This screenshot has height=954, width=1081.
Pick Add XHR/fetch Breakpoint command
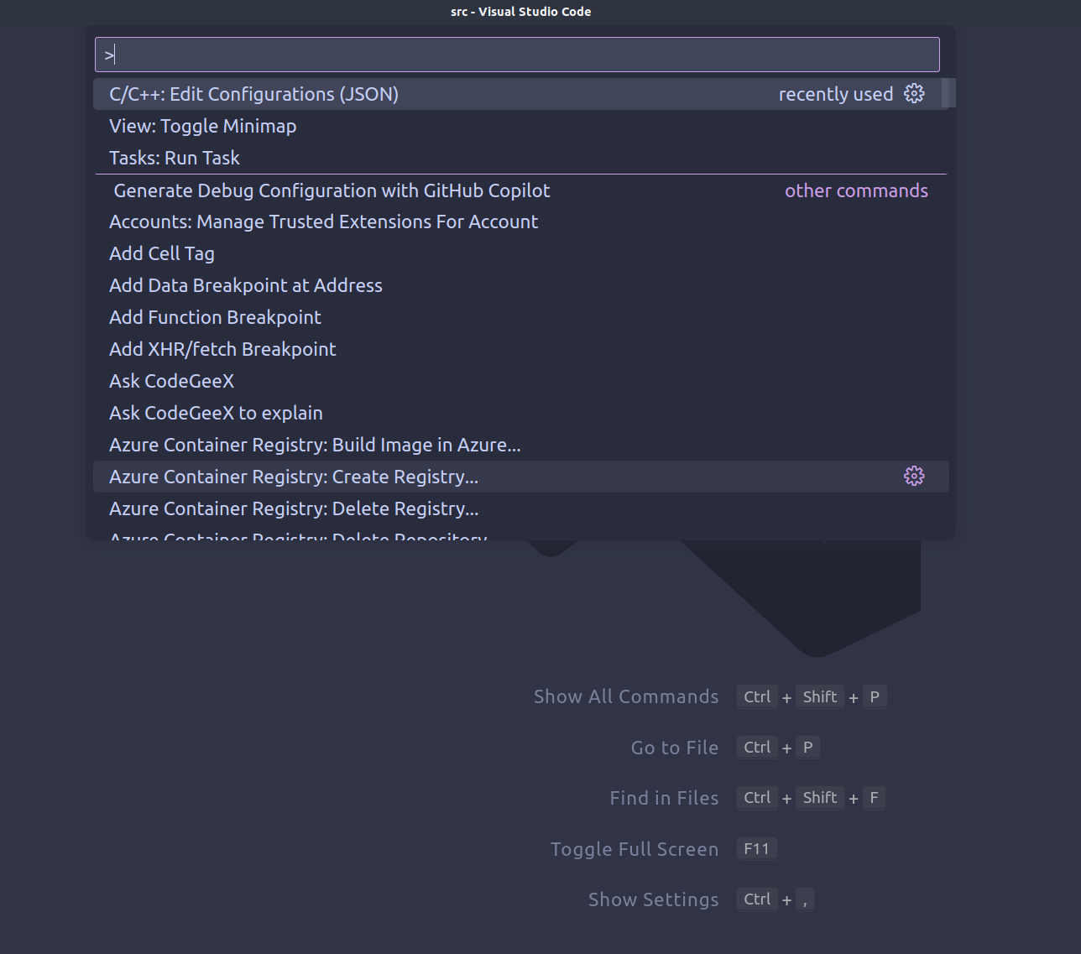coord(222,349)
